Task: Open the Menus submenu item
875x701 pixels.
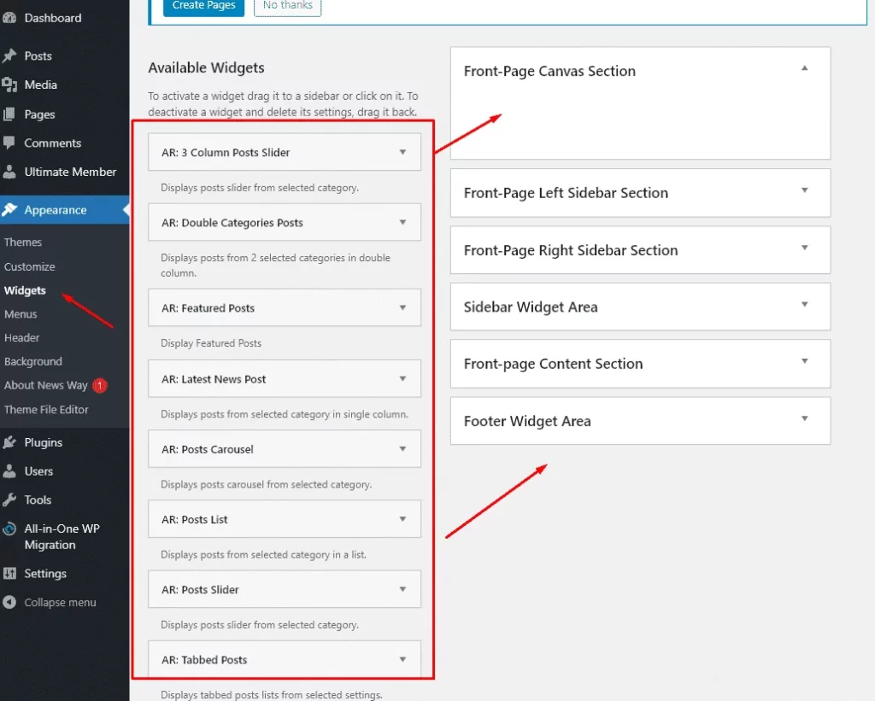Action: (x=21, y=314)
